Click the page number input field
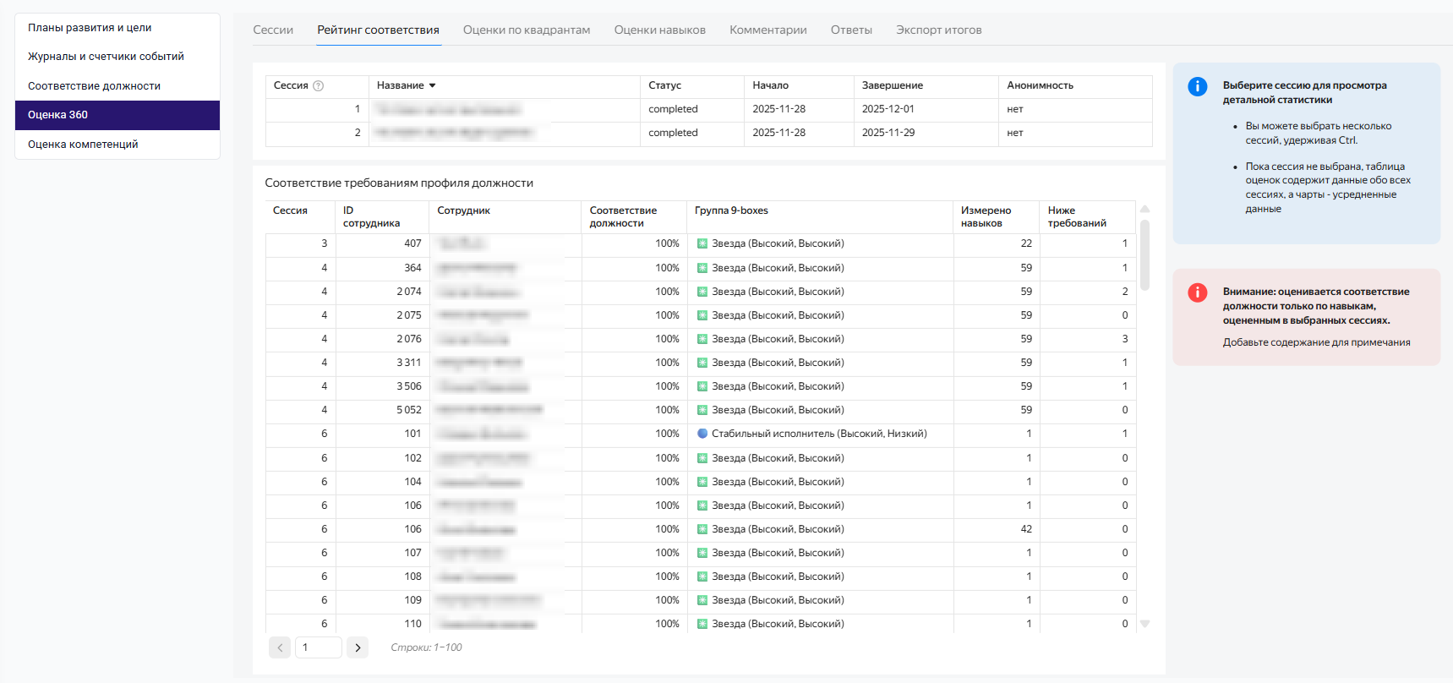This screenshot has height=683, width=1453. coord(318,647)
